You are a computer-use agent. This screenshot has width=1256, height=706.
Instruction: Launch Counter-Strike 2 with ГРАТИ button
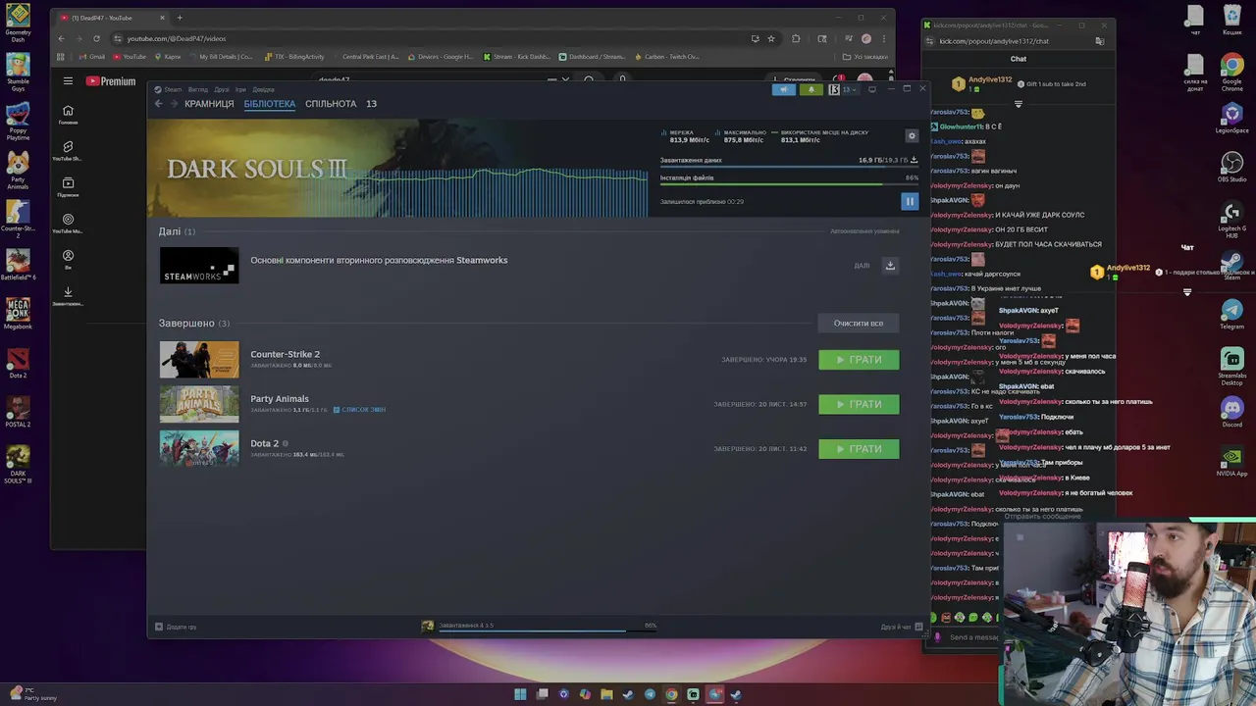(x=859, y=360)
